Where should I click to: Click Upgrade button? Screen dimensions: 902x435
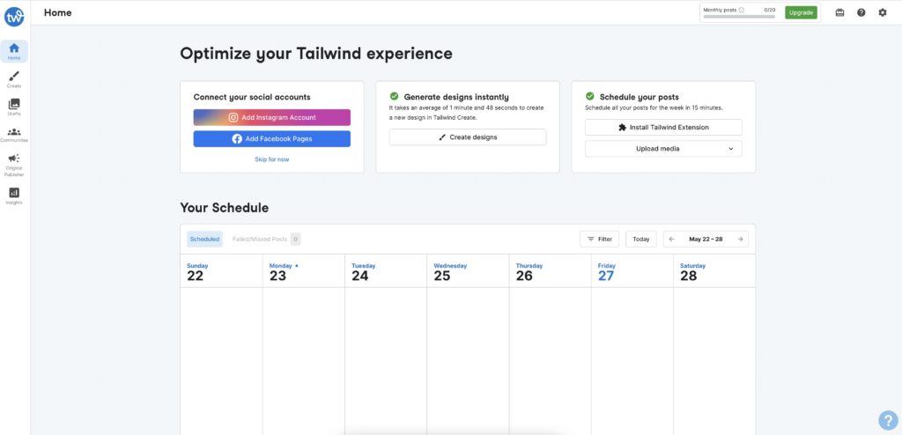click(x=801, y=12)
